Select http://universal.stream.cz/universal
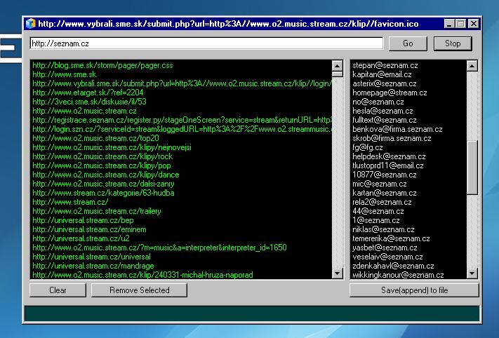Viewport: 499px width, 338px height. point(91,257)
